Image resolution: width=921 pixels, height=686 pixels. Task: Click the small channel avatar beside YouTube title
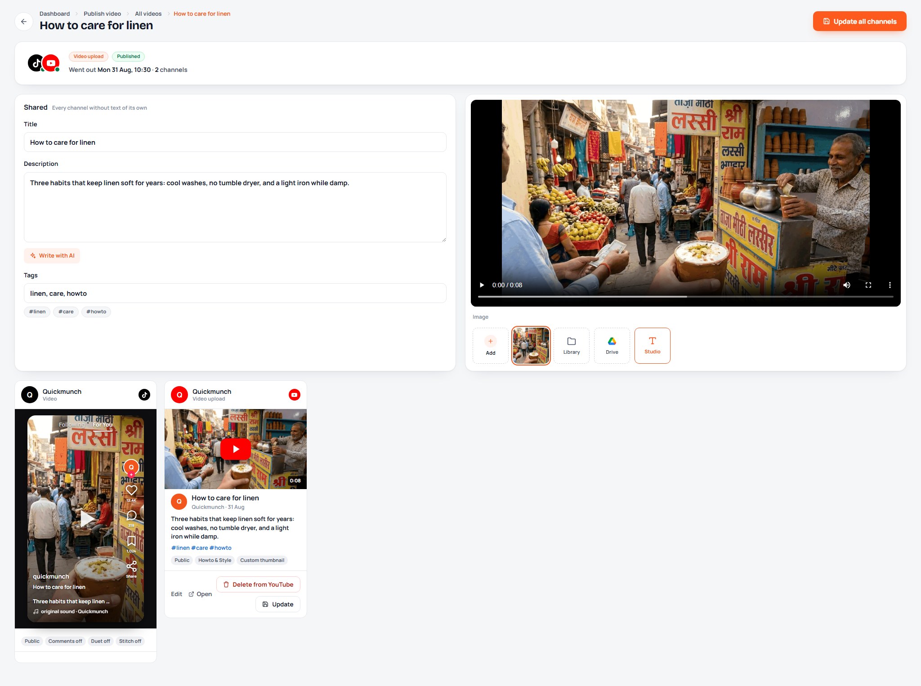(179, 501)
